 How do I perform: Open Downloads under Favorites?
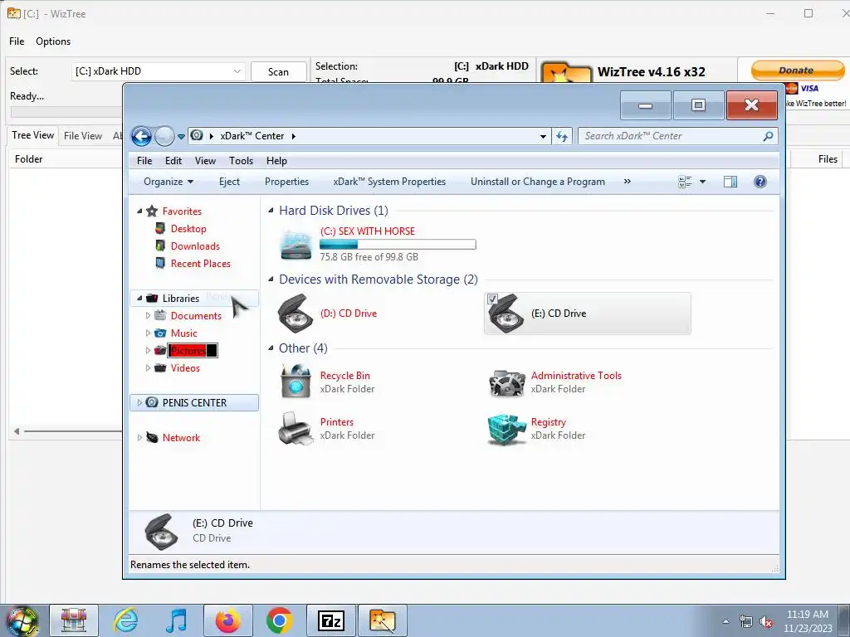pyautogui.click(x=195, y=246)
